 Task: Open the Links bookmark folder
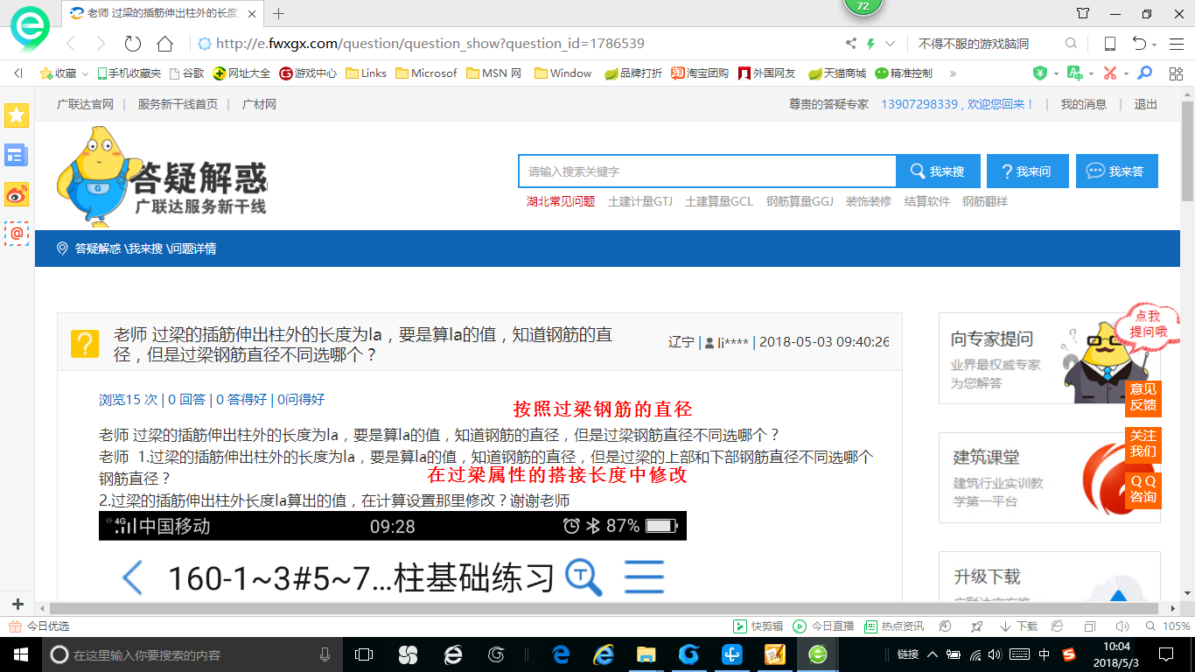[x=366, y=73]
